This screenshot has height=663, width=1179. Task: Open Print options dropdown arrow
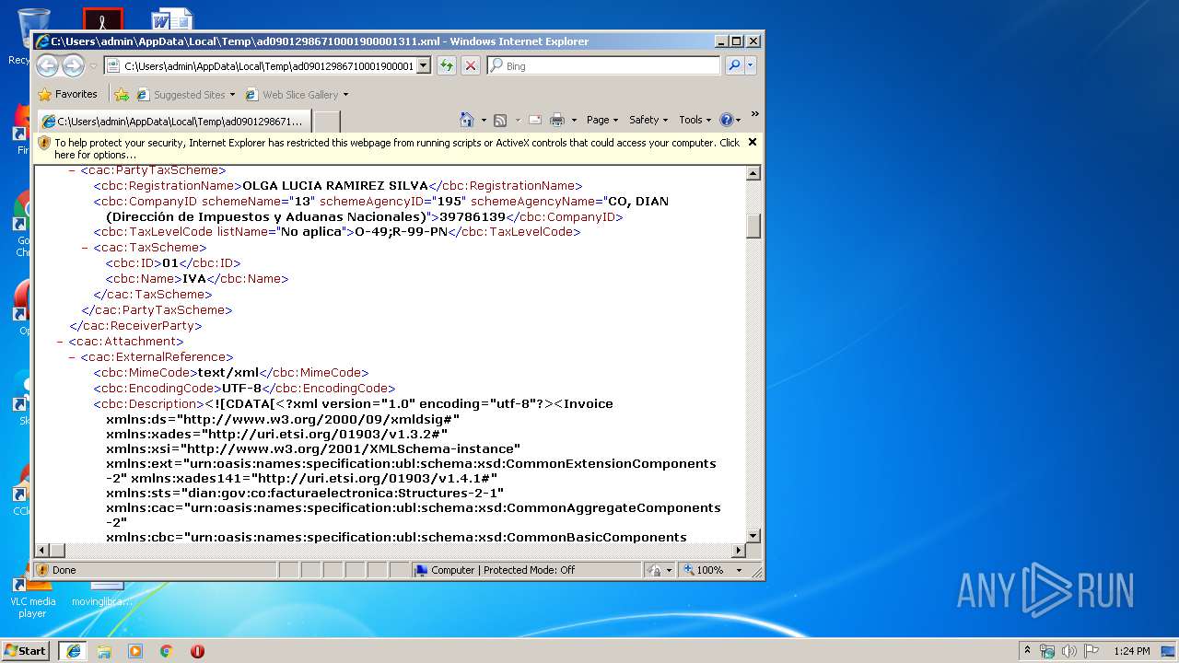[574, 120]
